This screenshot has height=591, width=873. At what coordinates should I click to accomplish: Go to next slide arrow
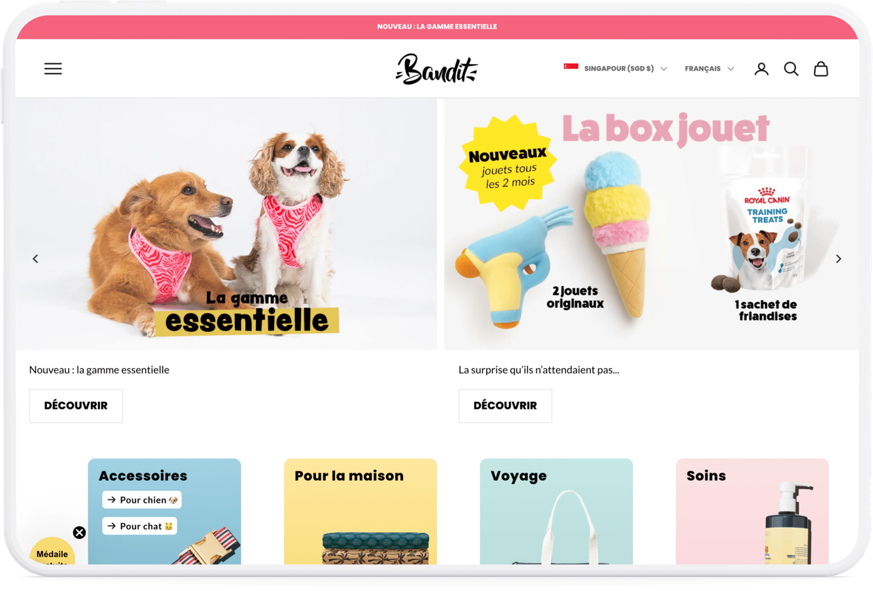(x=838, y=258)
